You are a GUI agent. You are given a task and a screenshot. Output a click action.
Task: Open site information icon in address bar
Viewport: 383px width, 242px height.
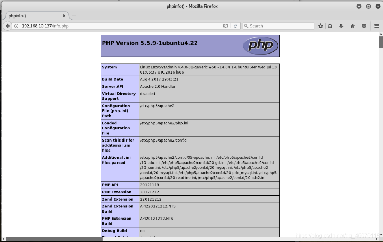tap(16, 26)
